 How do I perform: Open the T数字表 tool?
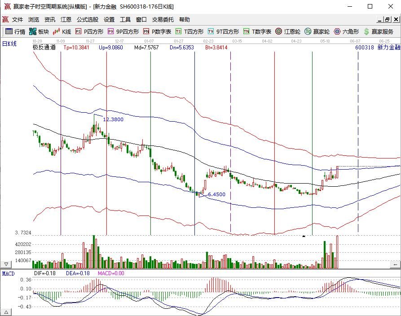pos(257,31)
